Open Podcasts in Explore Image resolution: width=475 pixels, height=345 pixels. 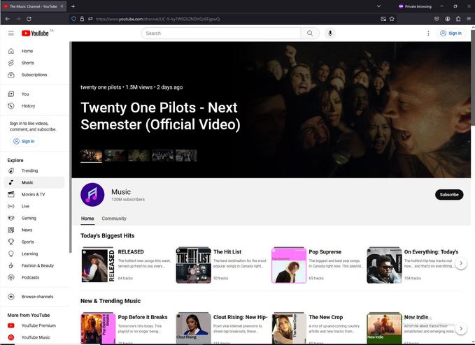click(34, 277)
